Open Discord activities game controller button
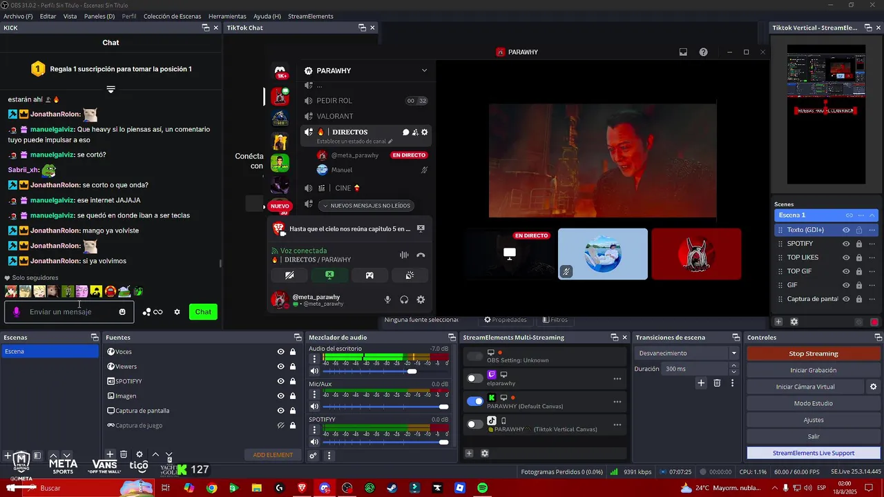 (x=369, y=275)
